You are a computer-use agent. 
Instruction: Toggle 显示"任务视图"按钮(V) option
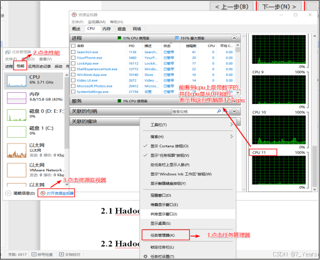(188, 155)
